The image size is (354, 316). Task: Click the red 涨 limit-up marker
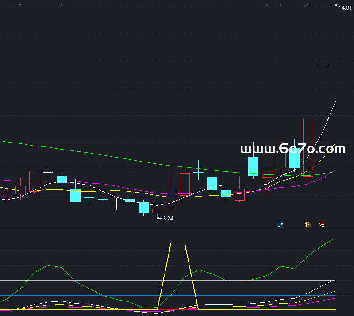pos(322,225)
